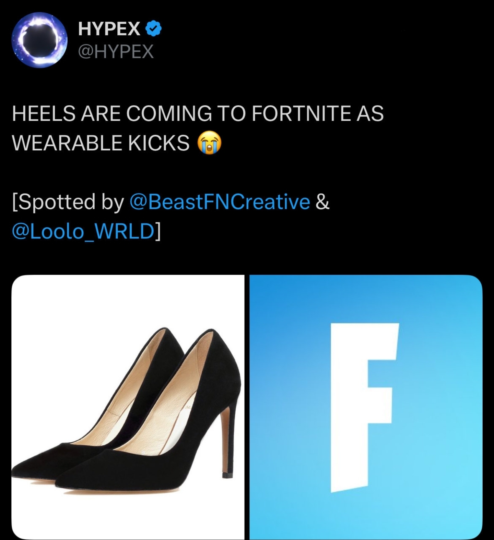The image size is (494, 540).
Task: Open the HYPEX display name
Action: [x=109, y=28]
